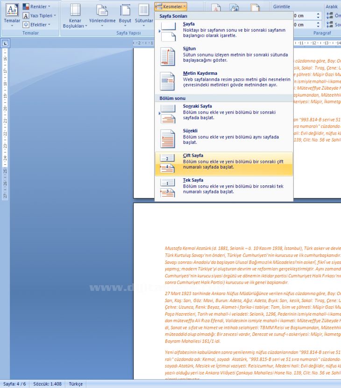The image size is (341, 388).
Task: Select Çift Sayfa even page section break
Action: 224,163
